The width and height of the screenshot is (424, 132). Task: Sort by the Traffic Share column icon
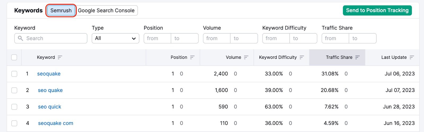coord(357,57)
